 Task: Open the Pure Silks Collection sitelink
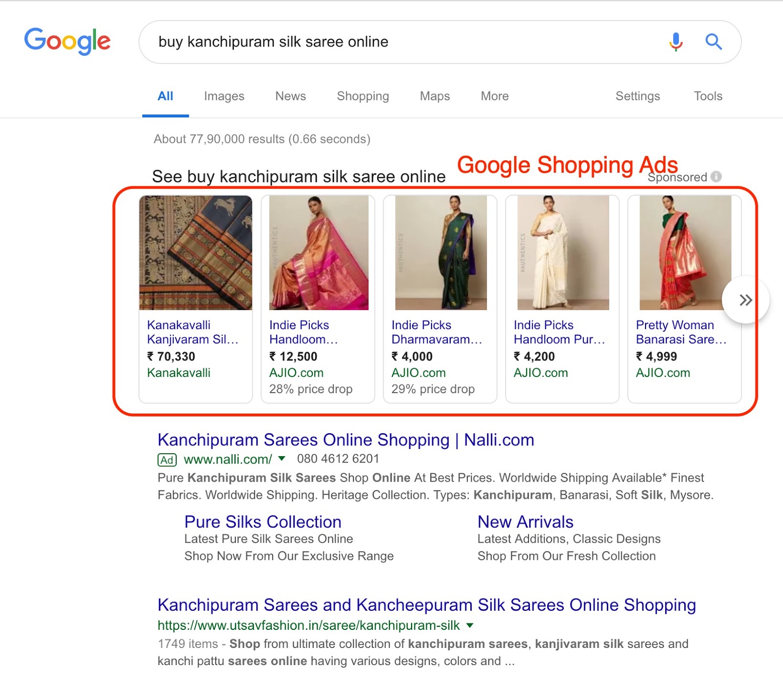point(263,522)
